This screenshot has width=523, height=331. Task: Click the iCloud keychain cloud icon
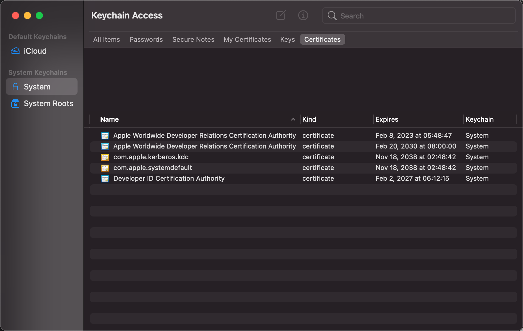[16, 51]
